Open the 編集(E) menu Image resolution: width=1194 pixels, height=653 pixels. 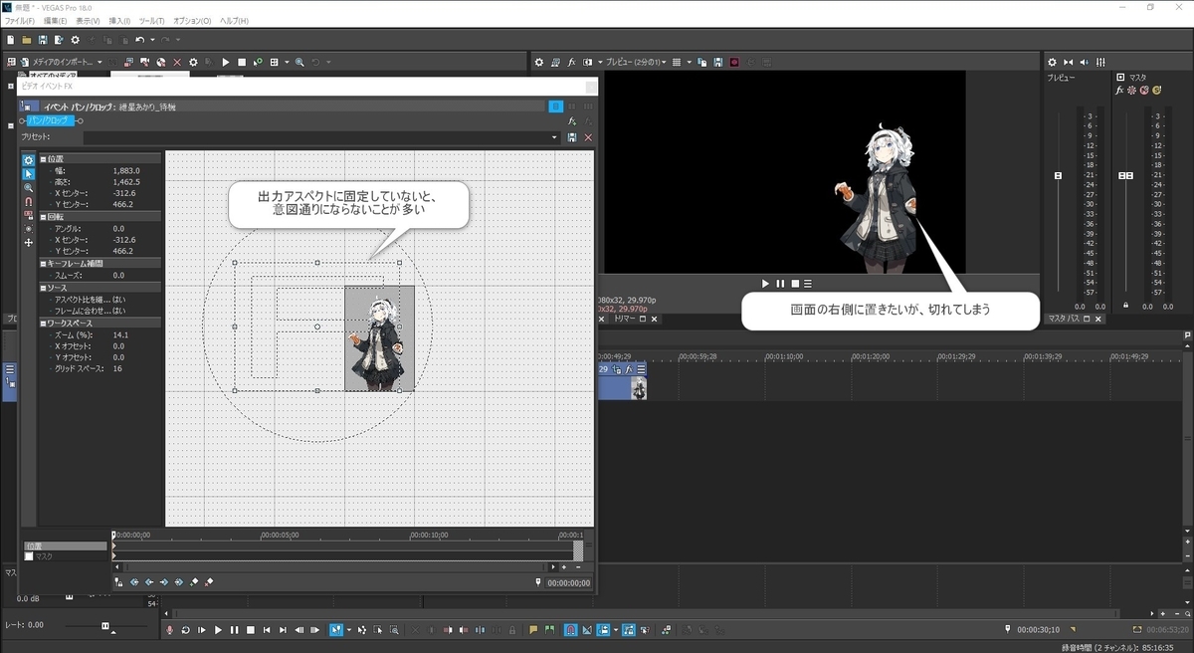(56, 21)
